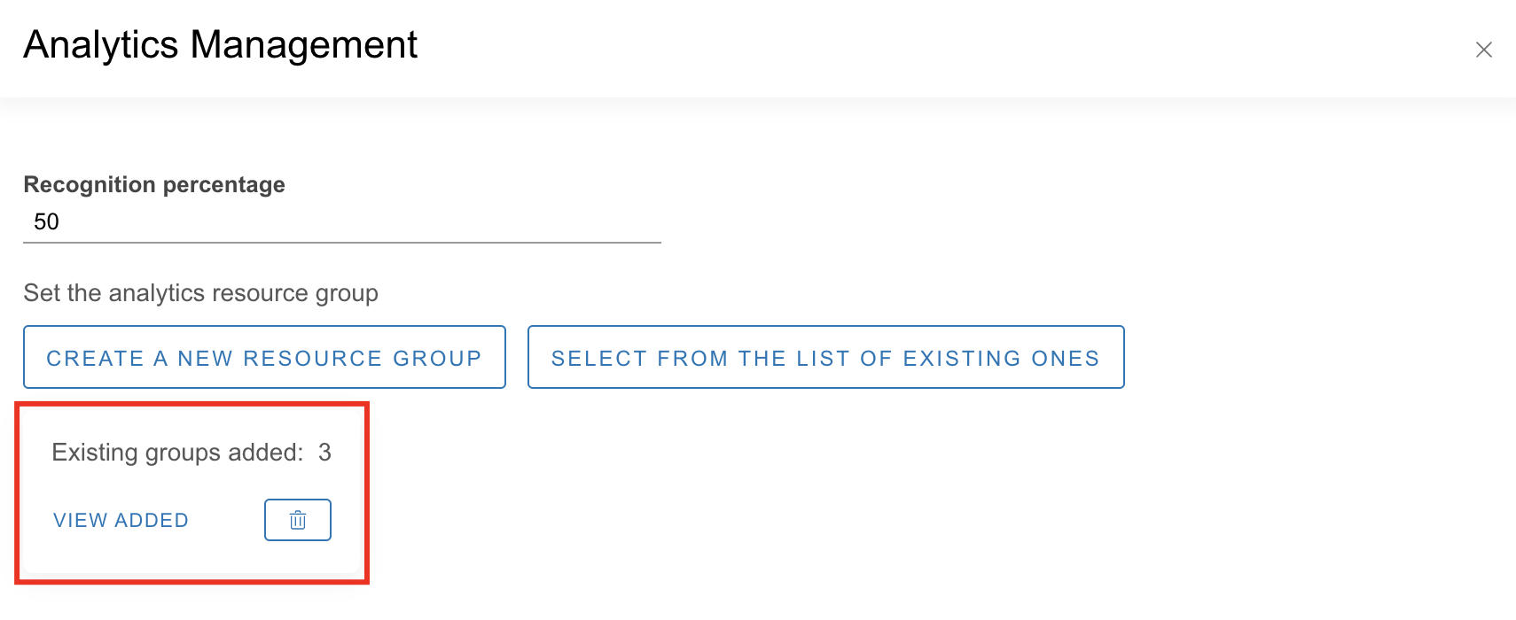Delete the added existing groups with trash icon
Screen dimensions: 1516x620
point(298,520)
